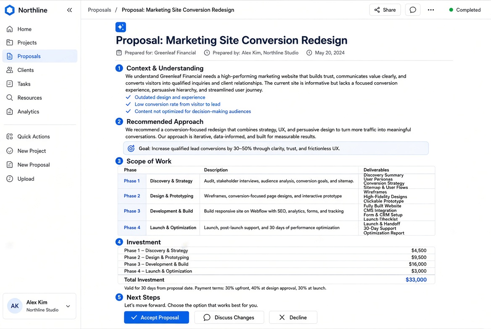Open Projects in the sidebar
The image size is (491, 329).
click(40, 42)
